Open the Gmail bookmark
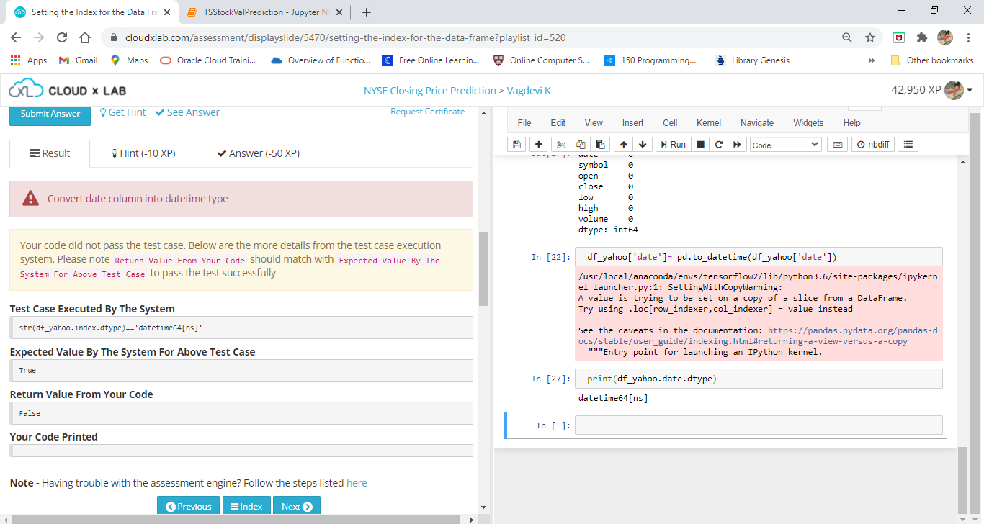Image resolution: width=984 pixels, height=524 pixels. tap(78, 60)
